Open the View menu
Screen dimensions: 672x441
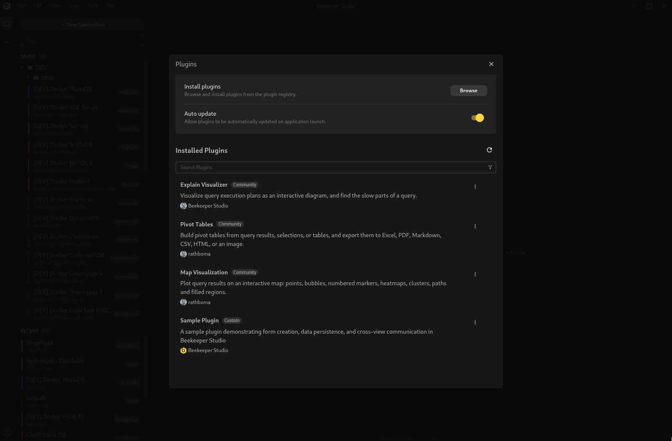[x=55, y=5]
